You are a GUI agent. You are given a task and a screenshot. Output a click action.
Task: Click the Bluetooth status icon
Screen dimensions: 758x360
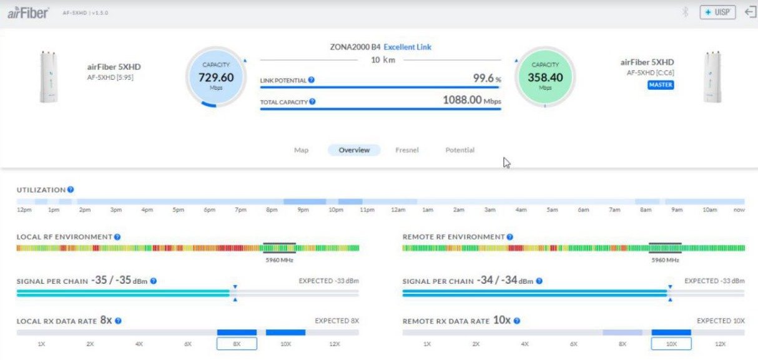coord(685,12)
